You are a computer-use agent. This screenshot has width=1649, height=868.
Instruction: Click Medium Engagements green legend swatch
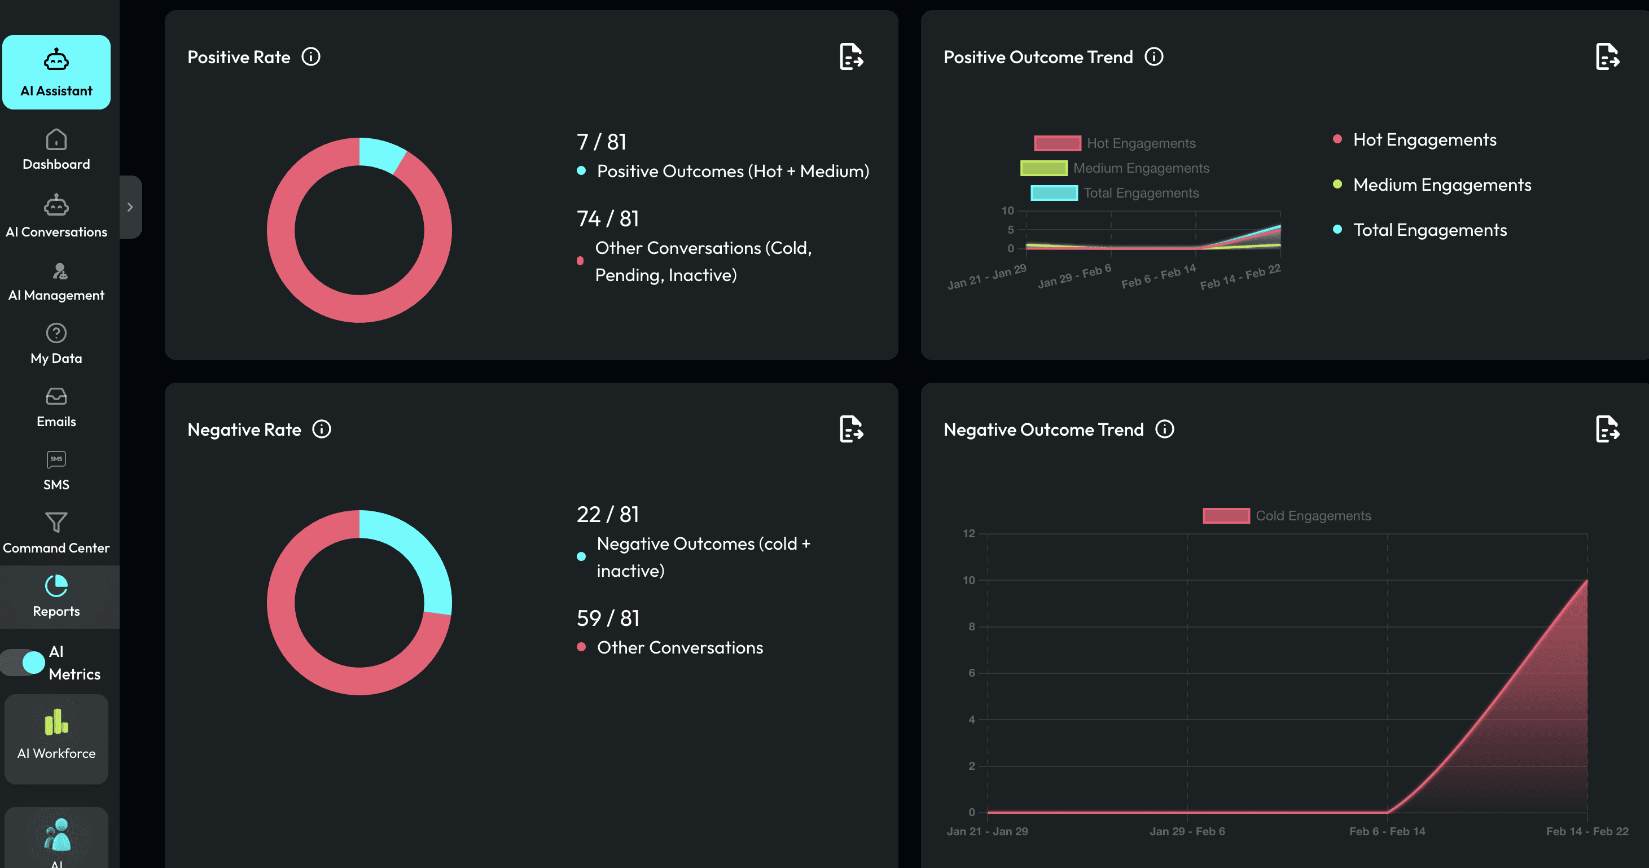point(1043,168)
